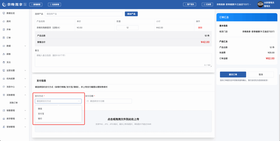Screen dimensions: 280x141
Task: Click the user avatar picture
Action: point(260,4)
